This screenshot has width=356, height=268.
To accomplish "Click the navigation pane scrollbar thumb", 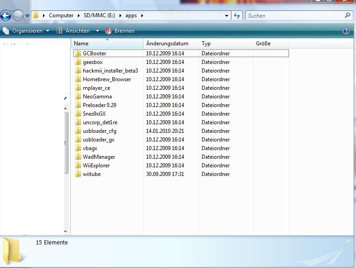I will point(66,143).
